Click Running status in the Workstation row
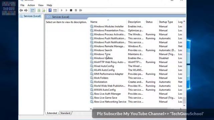 click(150, 82)
